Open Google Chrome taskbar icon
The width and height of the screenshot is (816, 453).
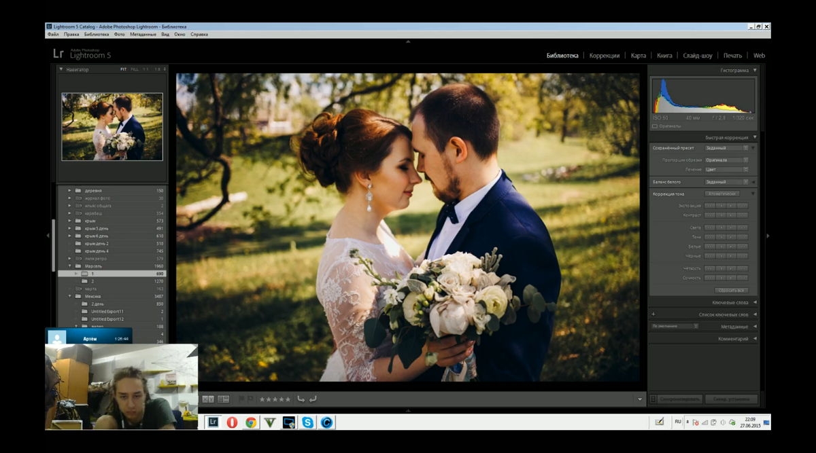pyautogui.click(x=251, y=422)
